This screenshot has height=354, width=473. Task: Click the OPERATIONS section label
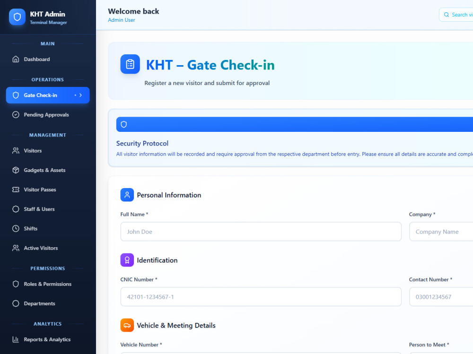click(48, 79)
